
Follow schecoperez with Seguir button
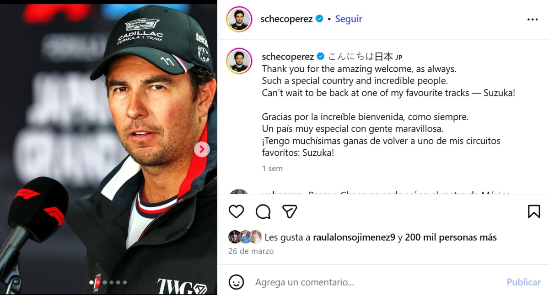click(x=349, y=19)
